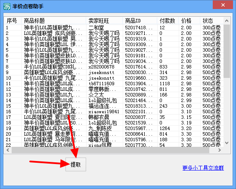The height and width of the screenshot is (189, 236).
Task: Select seller 零度韩版... in row 12
Action: click(102, 89)
